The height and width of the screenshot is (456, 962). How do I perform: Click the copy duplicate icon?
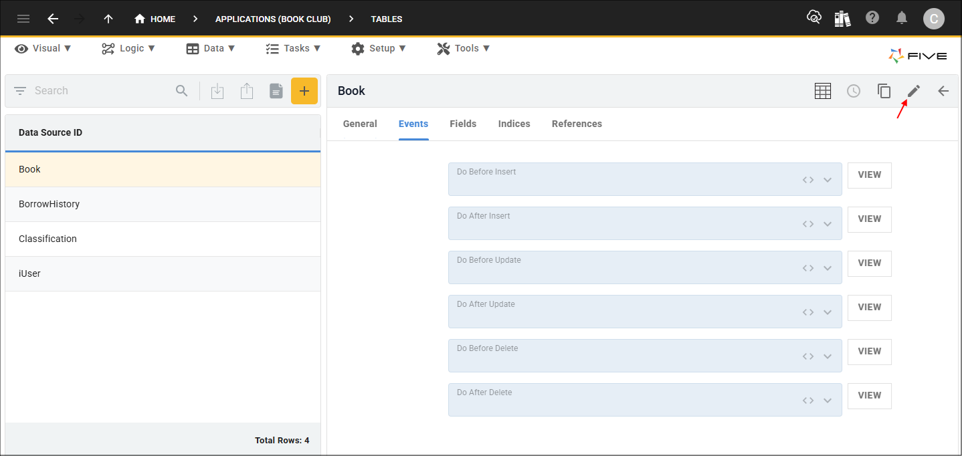884,91
